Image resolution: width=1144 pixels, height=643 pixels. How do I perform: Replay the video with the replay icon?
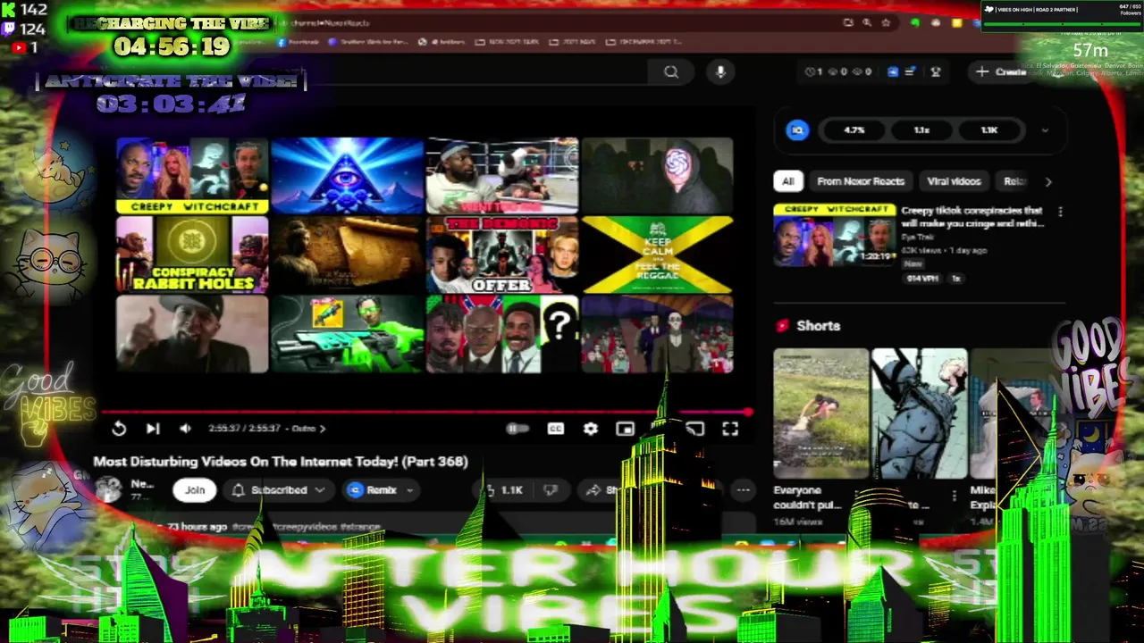click(119, 429)
